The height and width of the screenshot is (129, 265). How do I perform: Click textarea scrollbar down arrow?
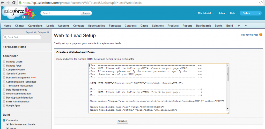point(227,109)
